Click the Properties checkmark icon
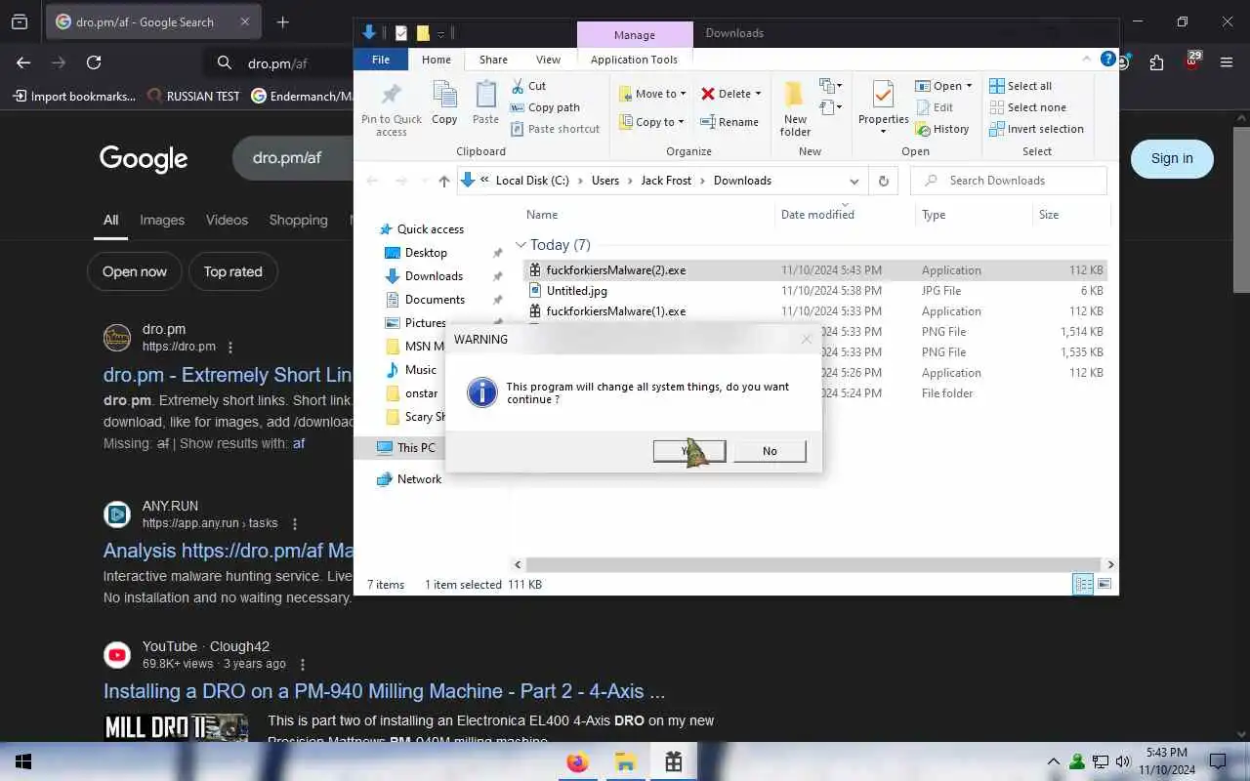The height and width of the screenshot is (781, 1250). (x=883, y=95)
